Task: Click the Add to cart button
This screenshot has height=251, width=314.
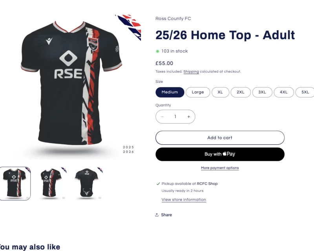Action: click(220, 138)
